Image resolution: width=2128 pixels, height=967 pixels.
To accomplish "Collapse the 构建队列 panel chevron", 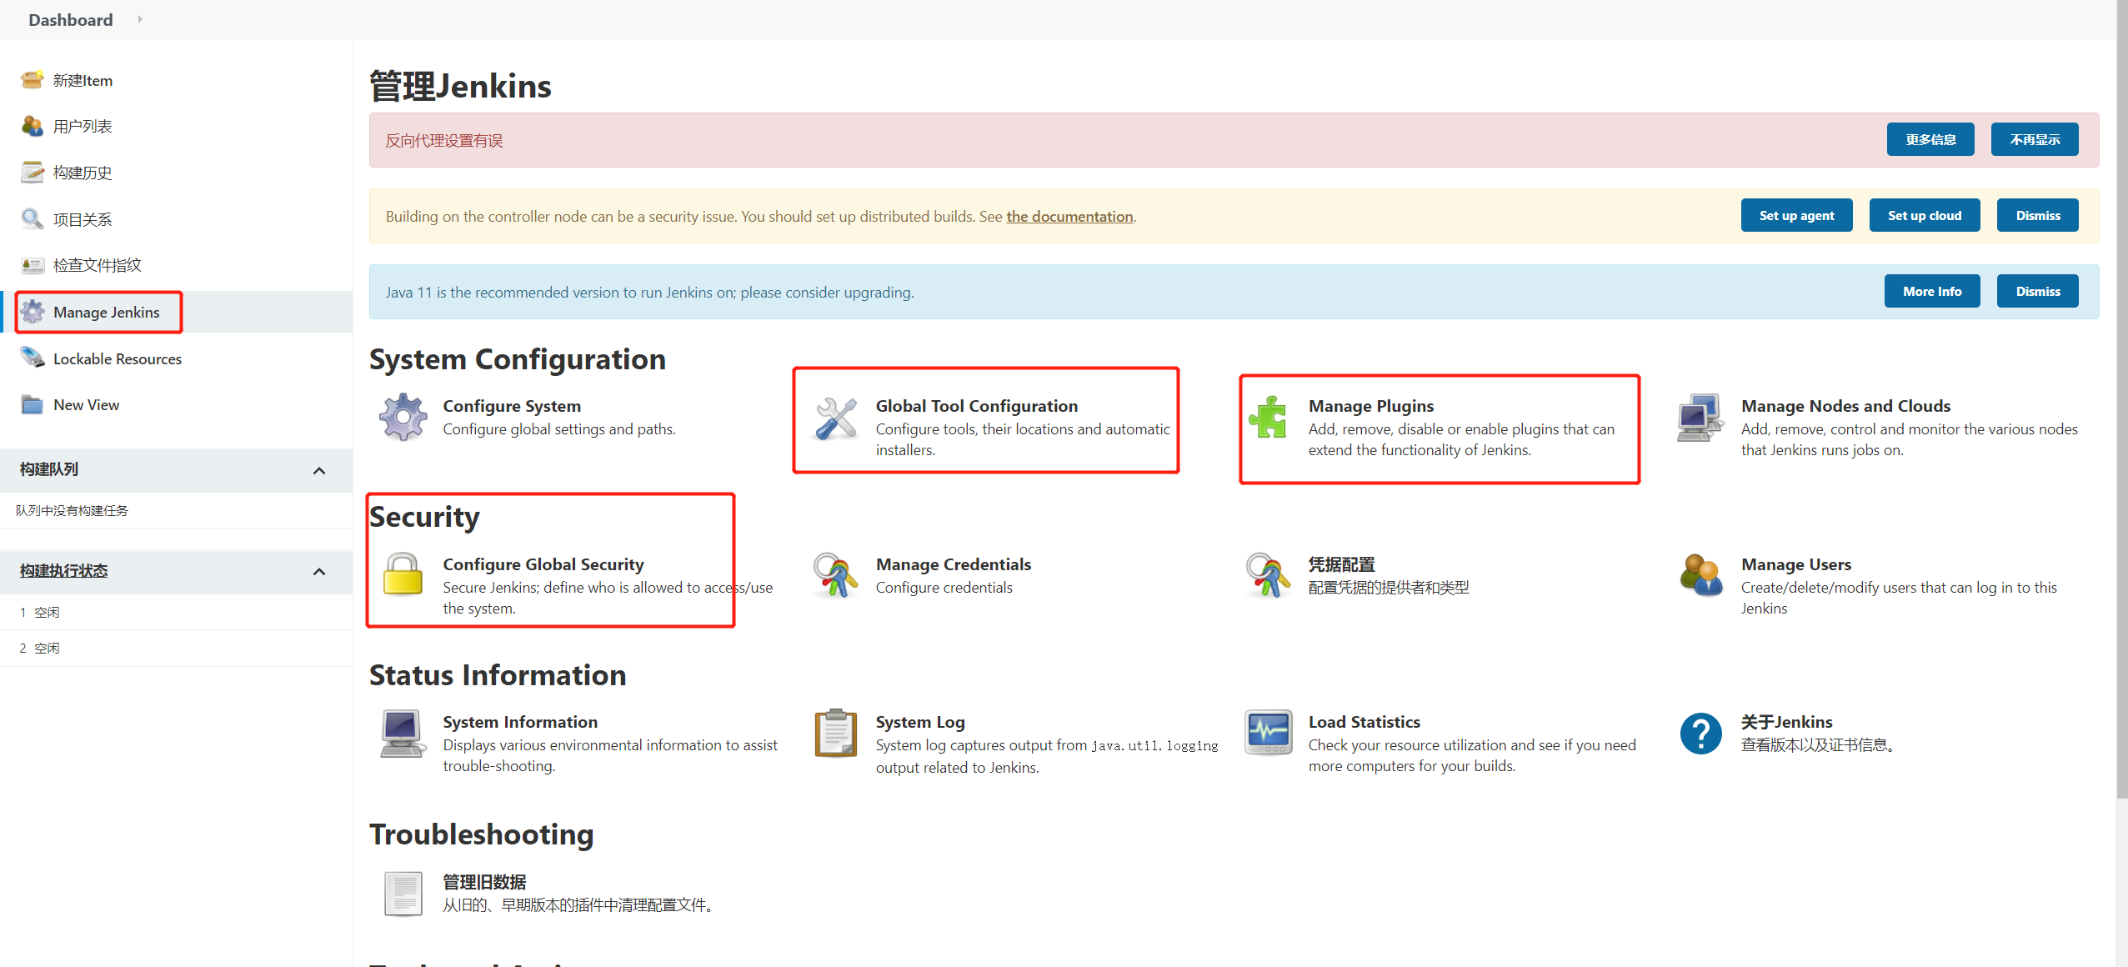I will click(x=319, y=470).
